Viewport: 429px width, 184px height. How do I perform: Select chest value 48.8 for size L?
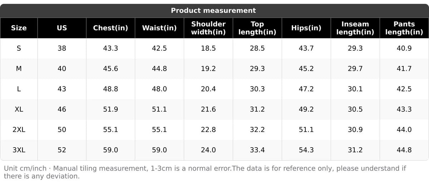point(110,89)
